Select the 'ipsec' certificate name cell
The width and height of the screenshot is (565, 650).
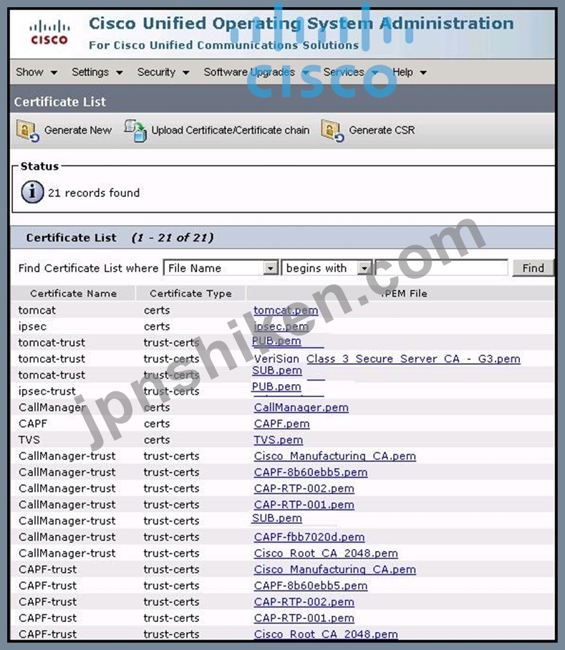pos(32,326)
